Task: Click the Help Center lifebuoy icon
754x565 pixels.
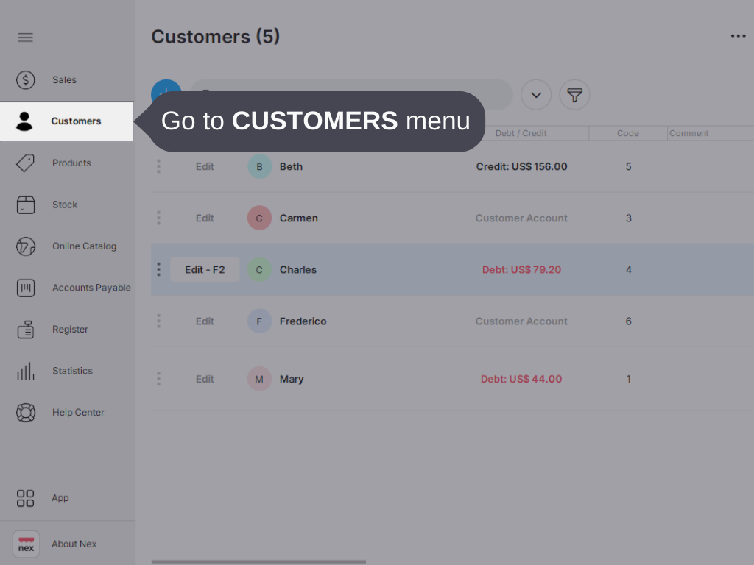Action: pyautogui.click(x=25, y=412)
